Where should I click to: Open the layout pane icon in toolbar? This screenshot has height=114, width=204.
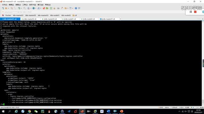(70, 8)
